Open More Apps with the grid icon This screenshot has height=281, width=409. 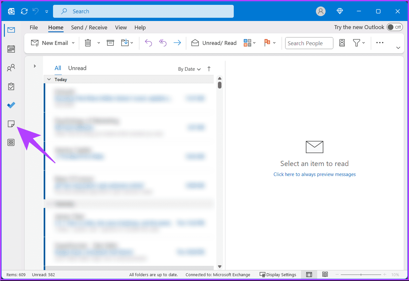(11, 142)
